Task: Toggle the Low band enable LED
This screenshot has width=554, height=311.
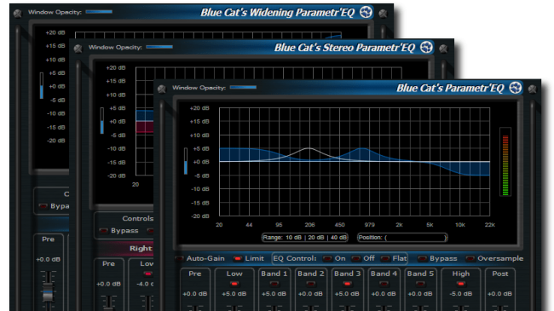Action: pos(234,284)
